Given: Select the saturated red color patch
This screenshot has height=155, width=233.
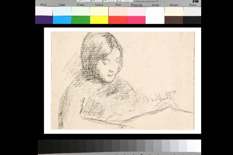Looking at the screenshot, I should (x=118, y=20).
